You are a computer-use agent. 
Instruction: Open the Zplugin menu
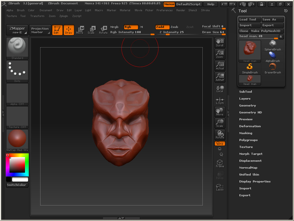pos(63,16)
